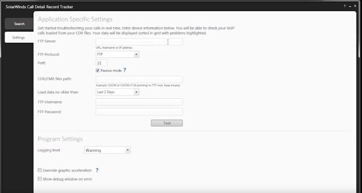The height and width of the screenshot is (193, 362).
Task: Focus the FTP Password field
Action: point(139,112)
